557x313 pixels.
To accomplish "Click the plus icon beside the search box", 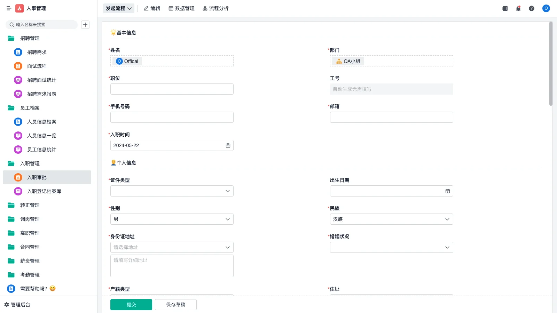I will [85, 24].
